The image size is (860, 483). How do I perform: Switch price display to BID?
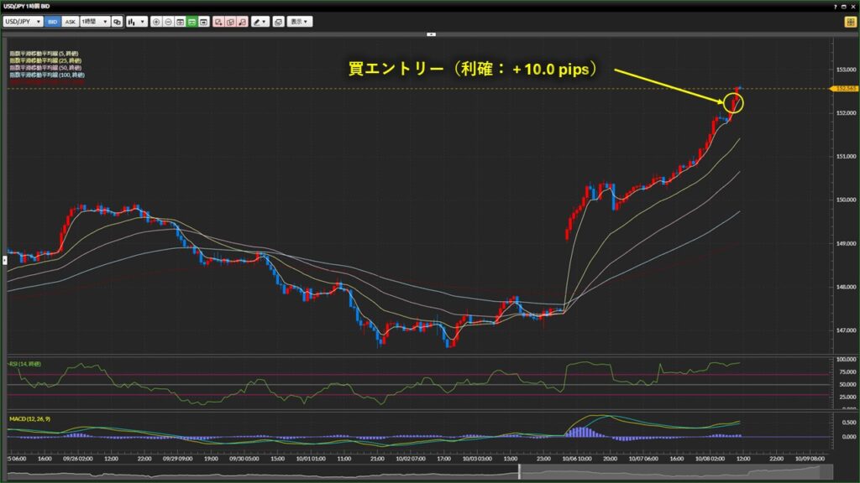(53, 22)
